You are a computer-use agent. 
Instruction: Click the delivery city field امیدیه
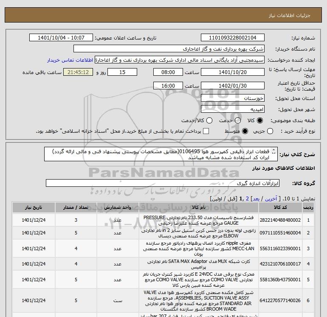pyautogui.click(x=233, y=109)
